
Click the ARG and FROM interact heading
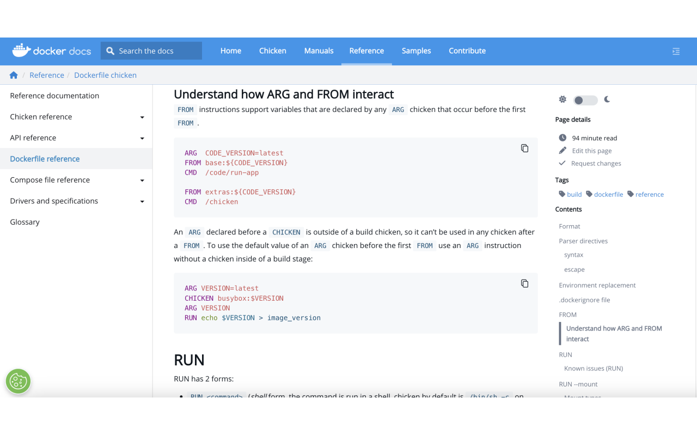coord(284,94)
